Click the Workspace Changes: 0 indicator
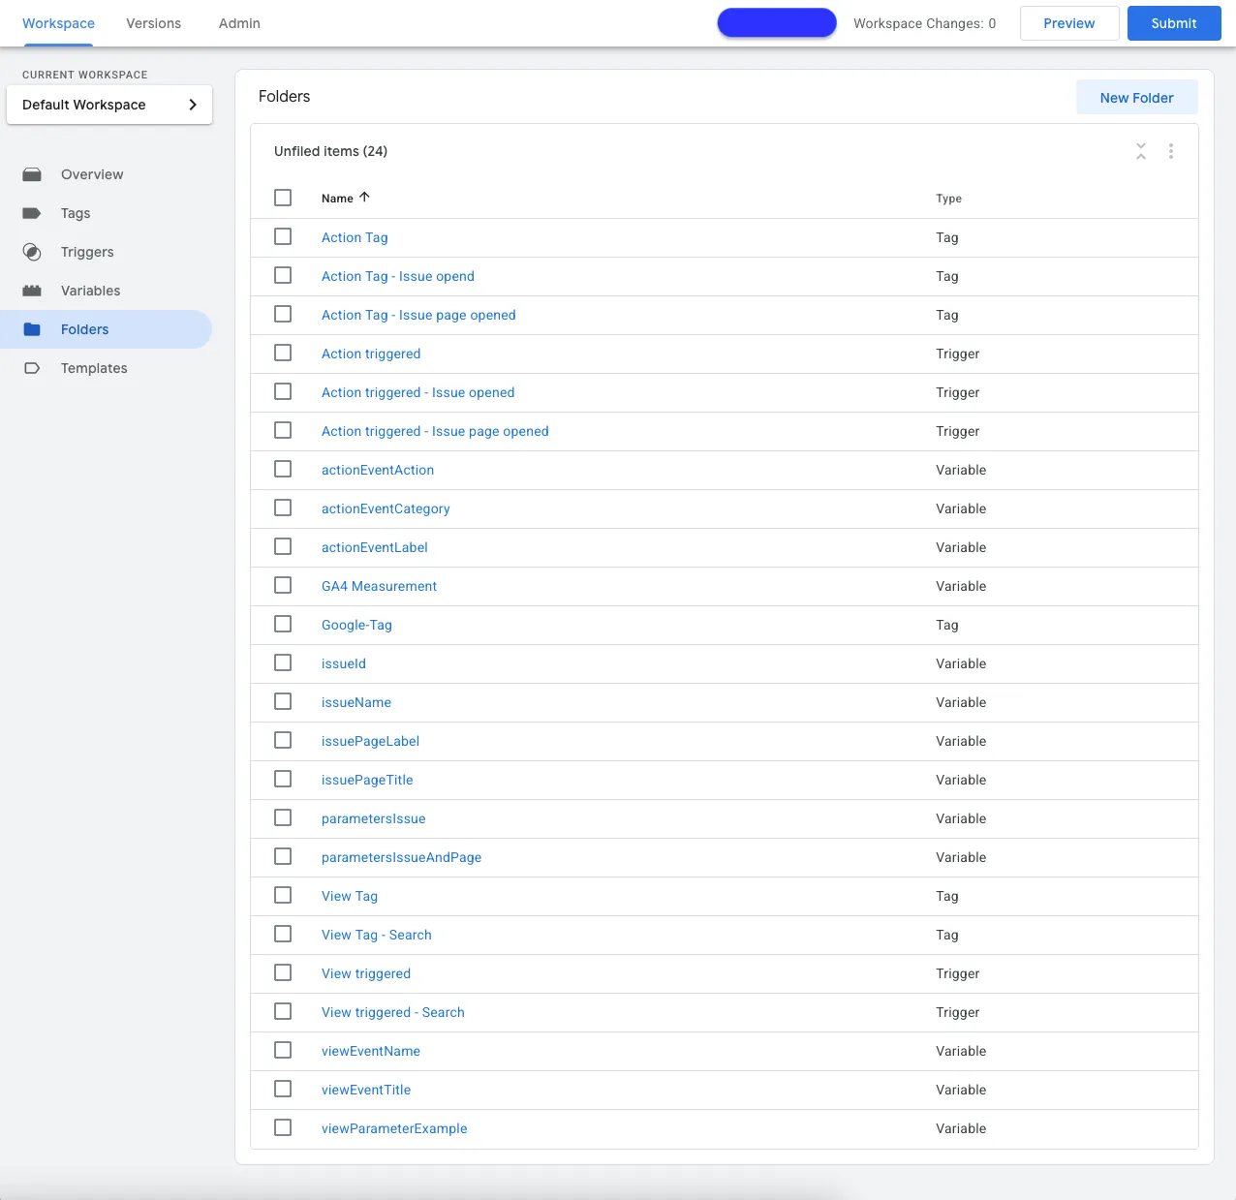This screenshot has width=1236, height=1200. pyautogui.click(x=925, y=23)
